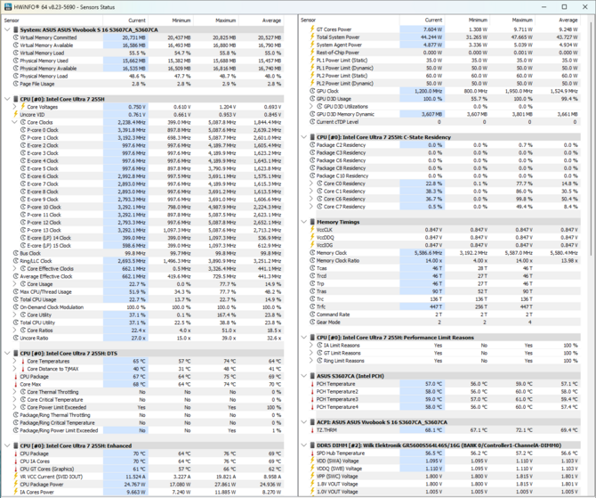Expand the Core Voltages row
The image size is (596, 498).
(x=15, y=107)
